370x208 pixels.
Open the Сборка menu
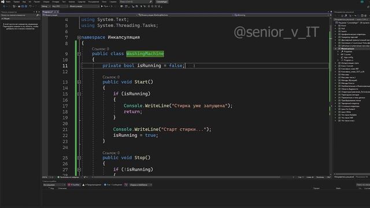[46, 2]
